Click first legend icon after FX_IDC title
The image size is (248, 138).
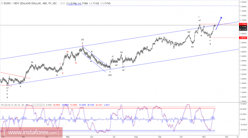[62, 3]
